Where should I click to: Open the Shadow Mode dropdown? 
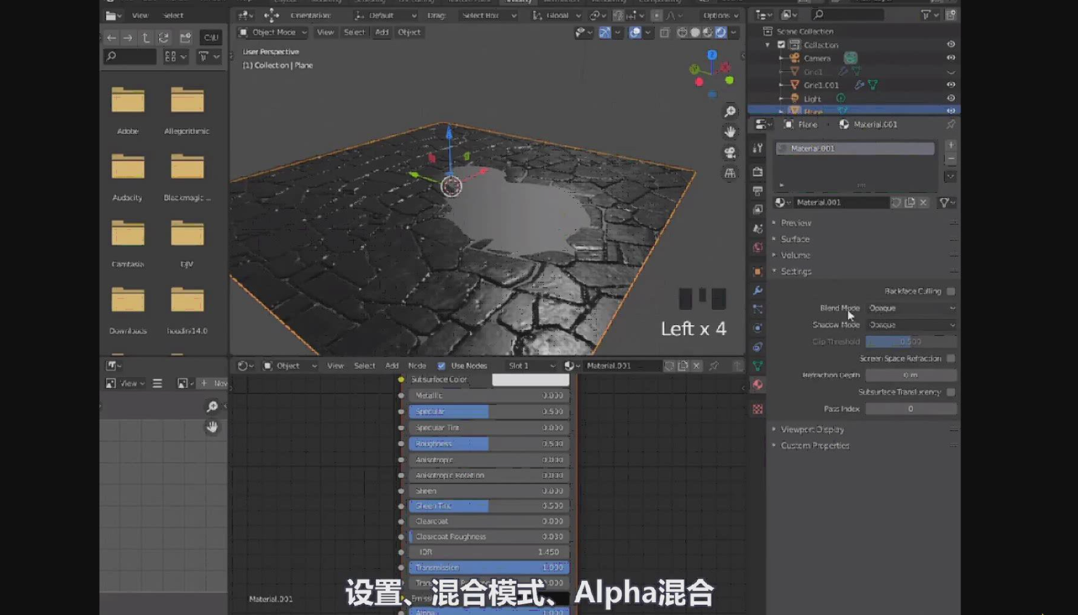pos(911,325)
